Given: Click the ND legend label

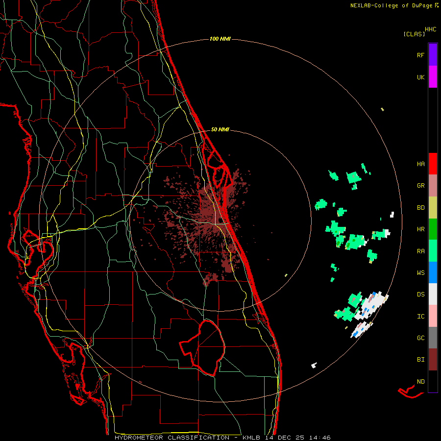Looking at the screenshot, I should click(421, 382).
